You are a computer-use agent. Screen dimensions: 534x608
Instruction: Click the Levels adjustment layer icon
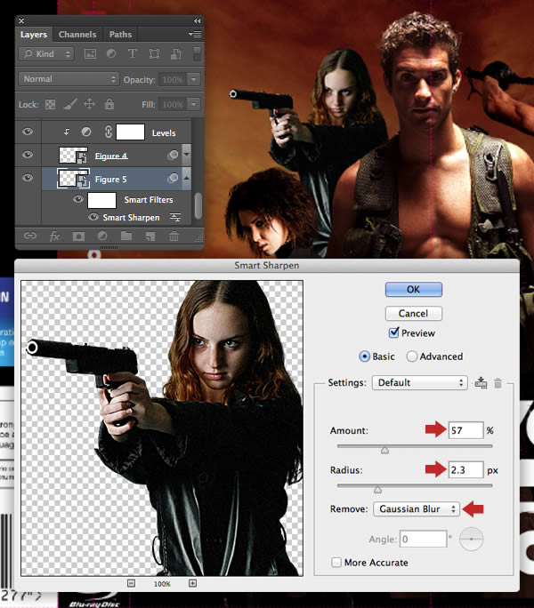[86, 132]
